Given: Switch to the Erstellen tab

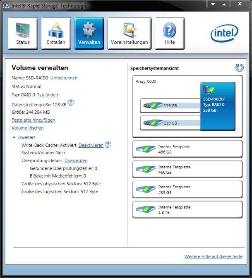Looking at the screenshot, I should (x=56, y=34).
